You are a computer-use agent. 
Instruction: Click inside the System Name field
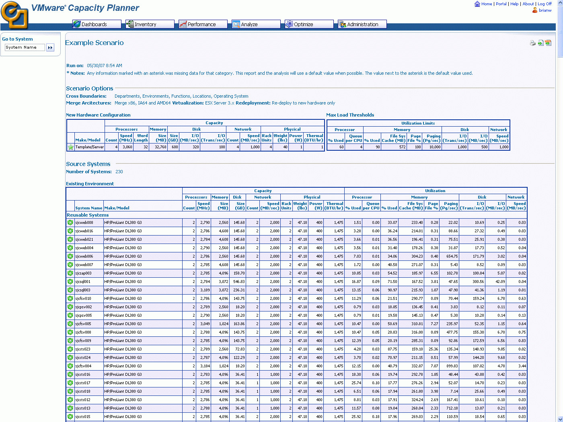tap(25, 47)
